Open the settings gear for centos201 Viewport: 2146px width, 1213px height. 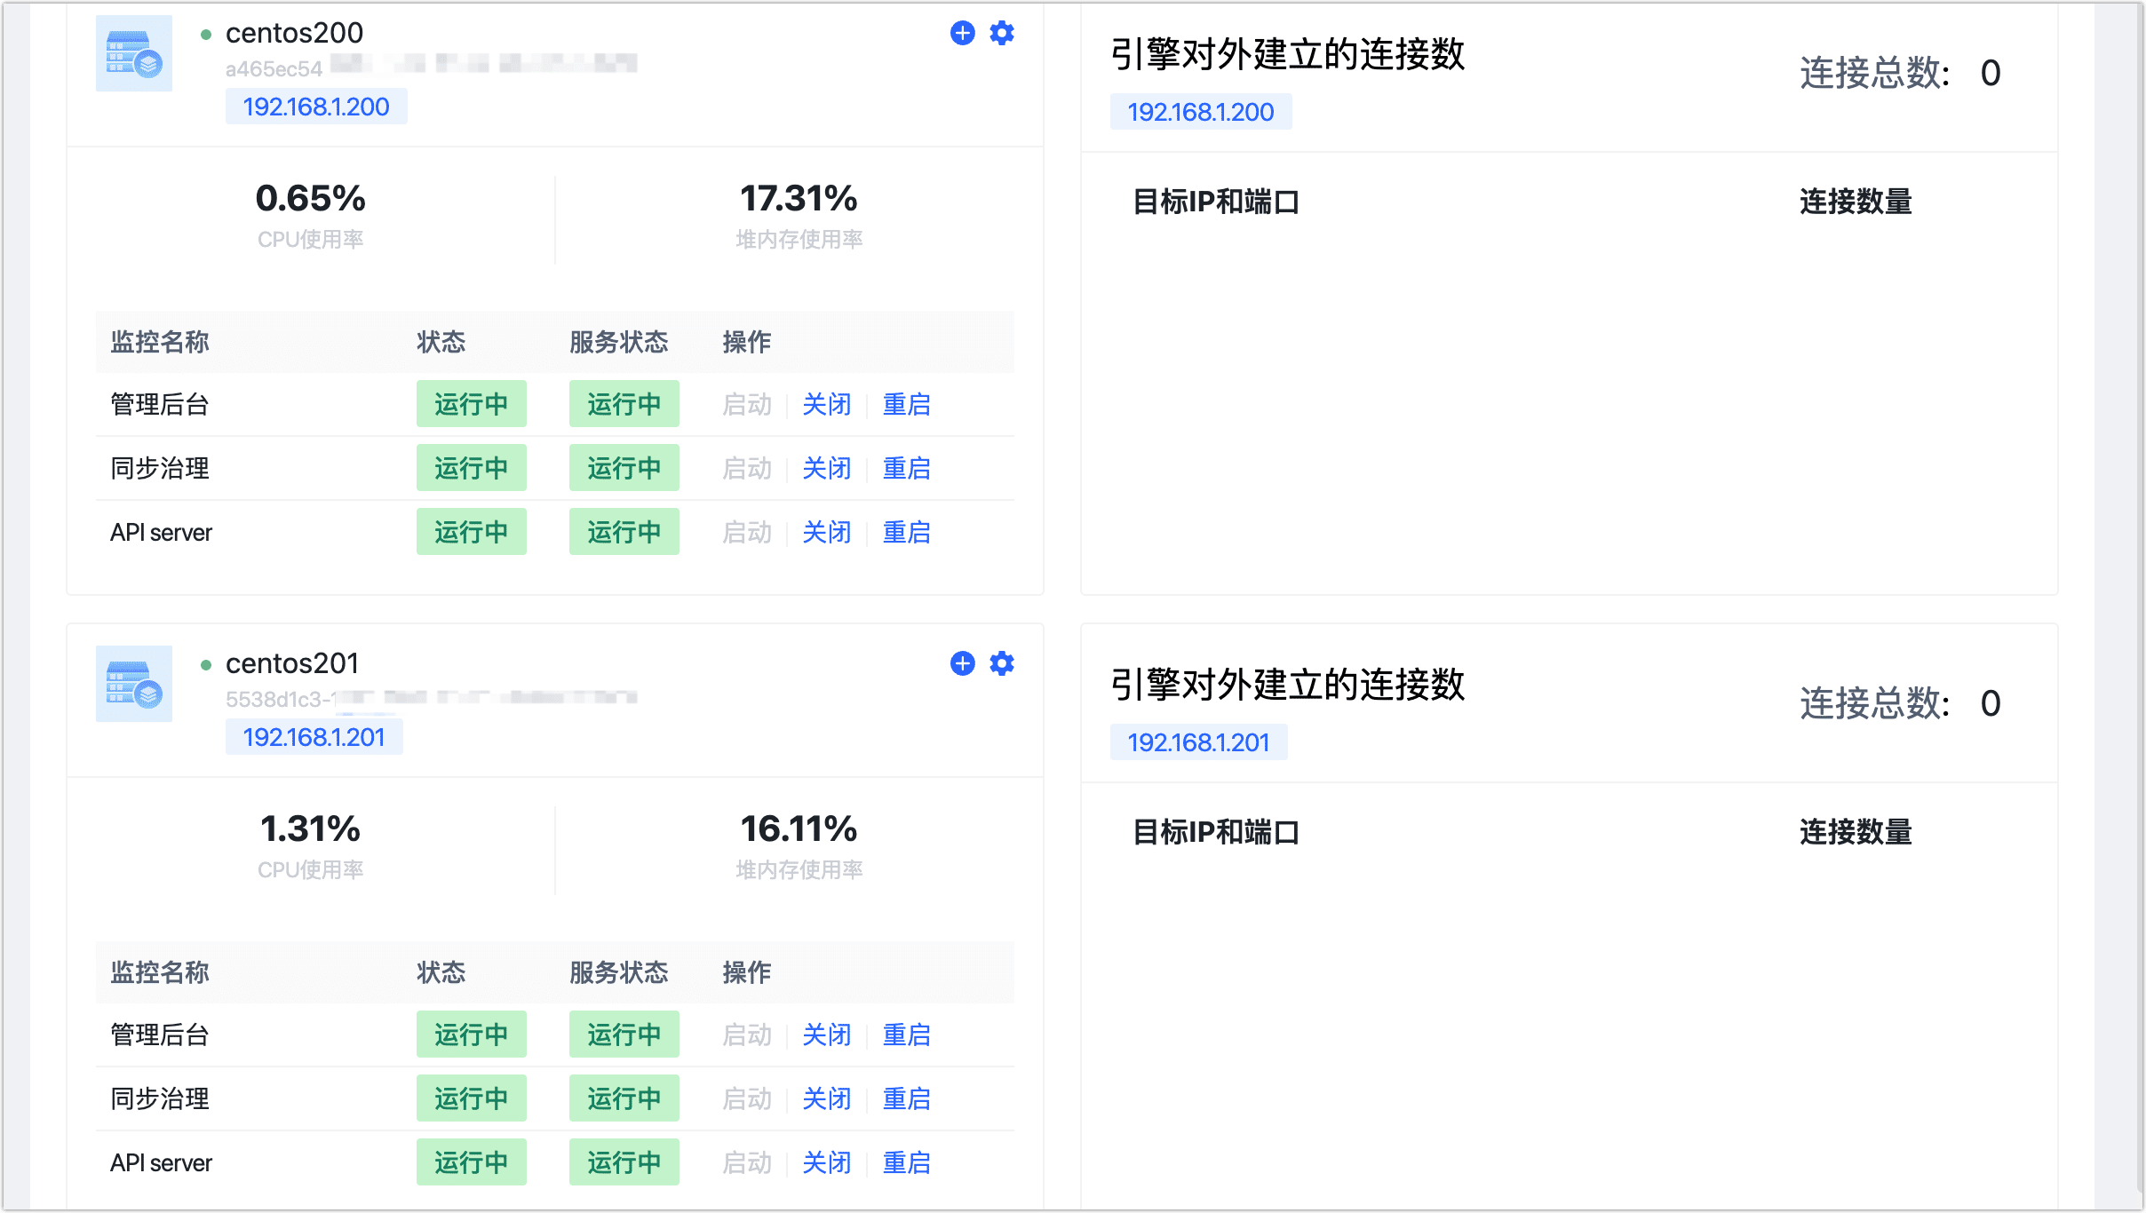tap(1002, 663)
